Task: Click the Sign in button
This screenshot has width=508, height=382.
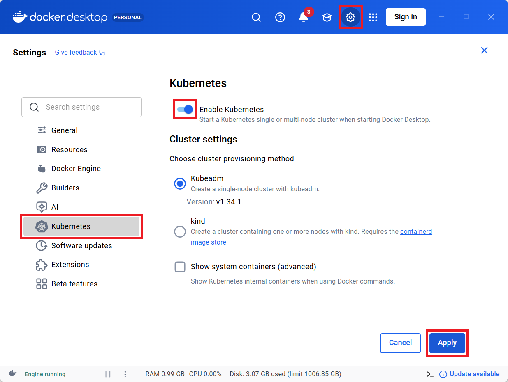Action: point(406,17)
